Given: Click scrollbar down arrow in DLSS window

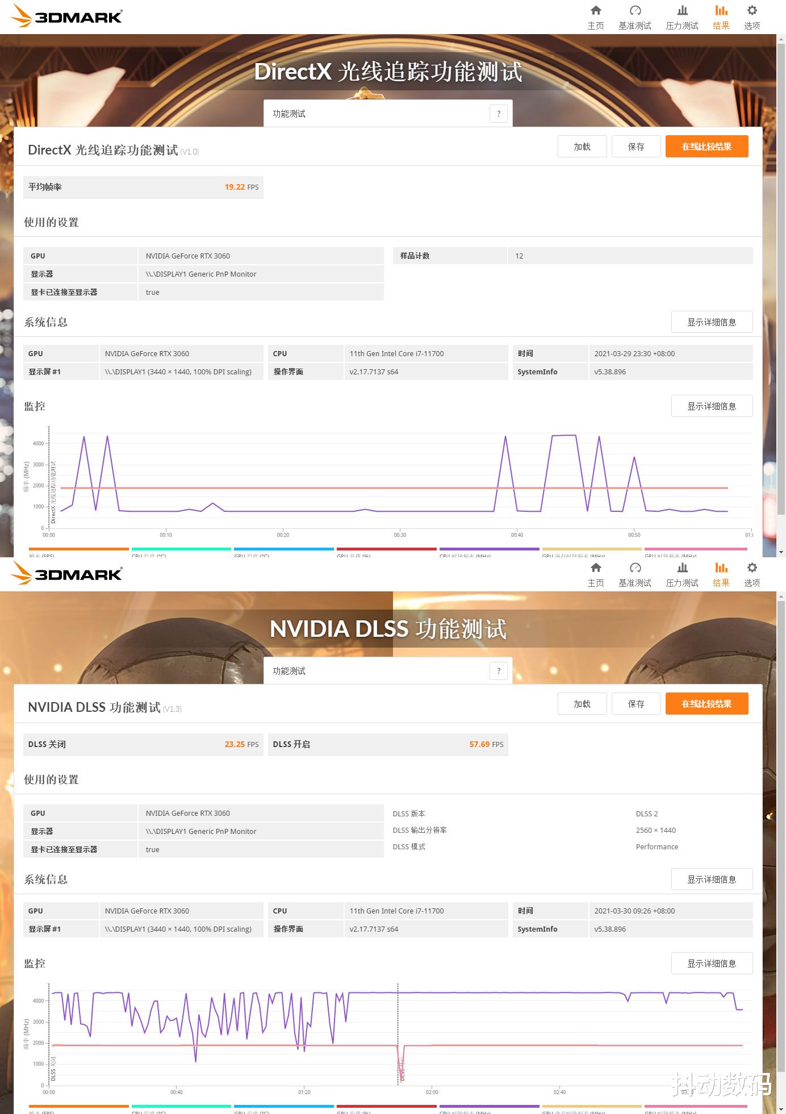Looking at the screenshot, I should pyautogui.click(x=781, y=1109).
